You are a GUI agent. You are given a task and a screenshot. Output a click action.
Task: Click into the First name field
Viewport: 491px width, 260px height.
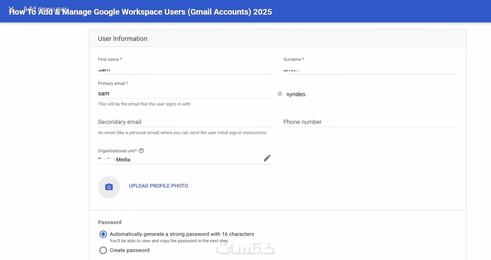pyautogui.click(x=185, y=70)
